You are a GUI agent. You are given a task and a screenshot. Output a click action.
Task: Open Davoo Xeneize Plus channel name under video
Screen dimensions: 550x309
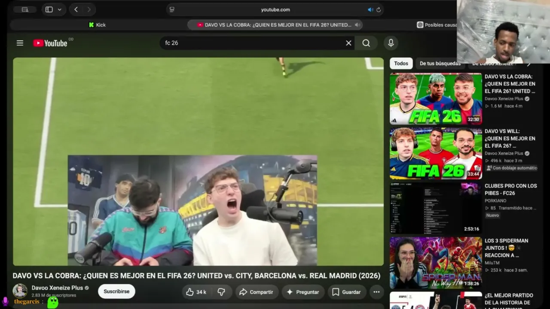pyautogui.click(x=57, y=288)
